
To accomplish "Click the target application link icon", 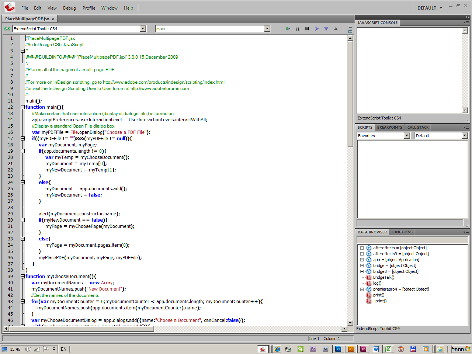I will 7,29.
